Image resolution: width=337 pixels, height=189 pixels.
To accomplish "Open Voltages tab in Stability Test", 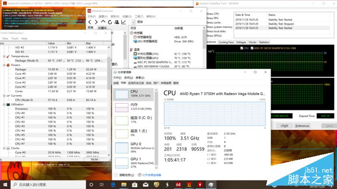I will tap(241, 42).
